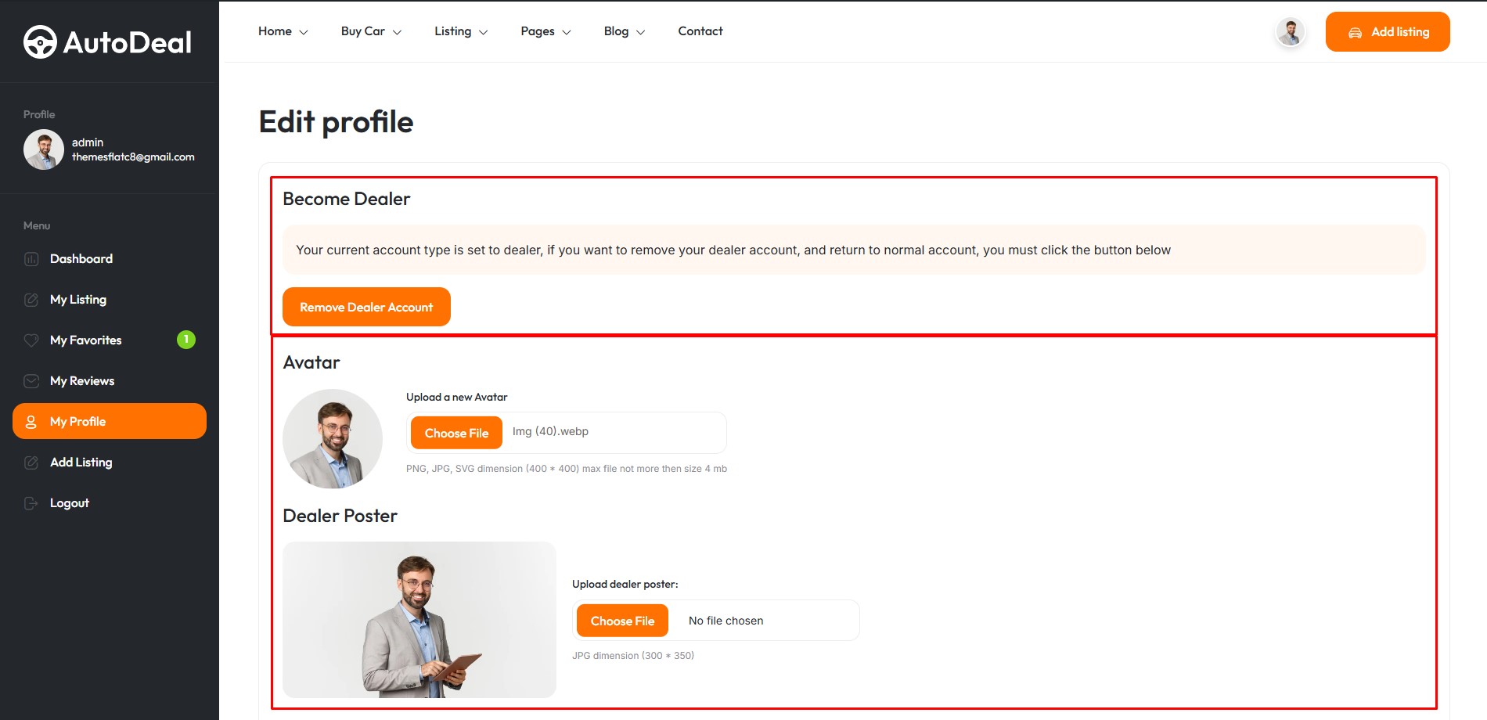Go to the Contact page
Image resolution: width=1487 pixels, height=720 pixels.
(x=700, y=31)
